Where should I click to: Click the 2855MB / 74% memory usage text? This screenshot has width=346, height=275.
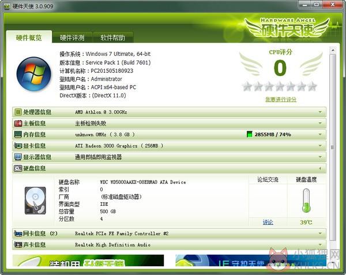click(273, 134)
